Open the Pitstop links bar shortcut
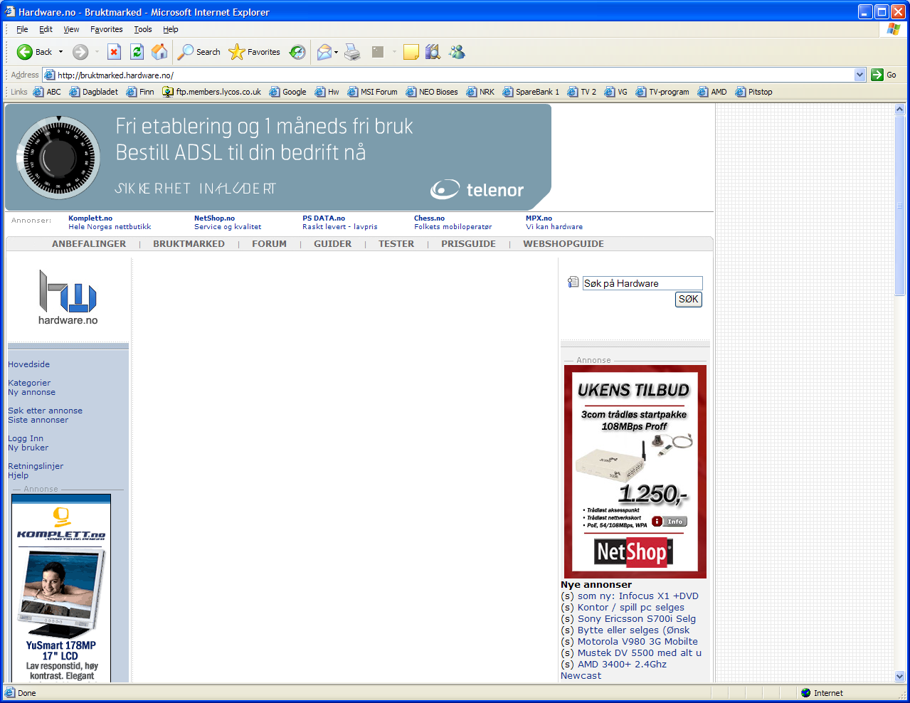 click(x=753, y=92)
